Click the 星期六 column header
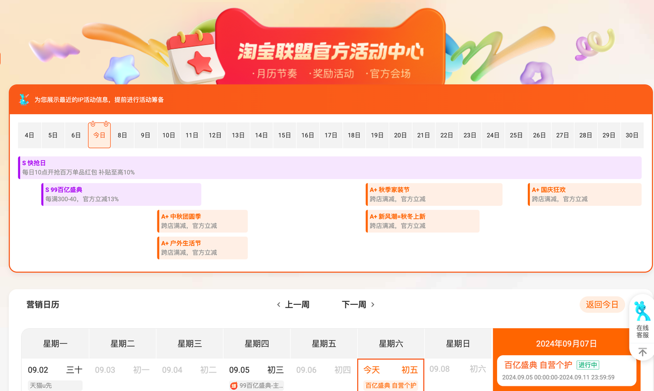654x391 pixels. [391, 344]
